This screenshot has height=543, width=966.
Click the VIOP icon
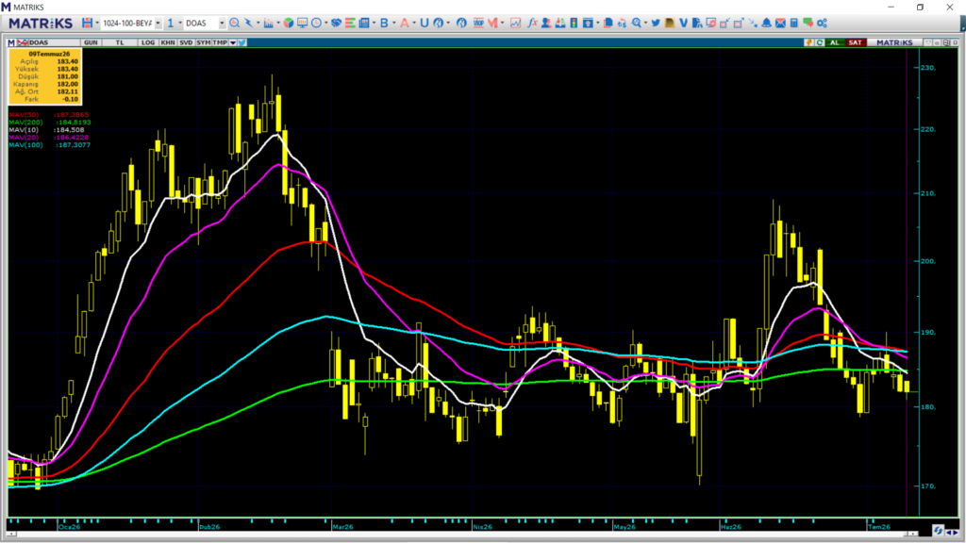point(478,23)
